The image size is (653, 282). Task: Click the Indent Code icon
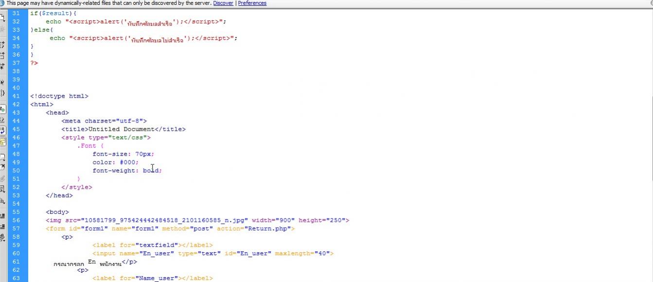tap(2, 216)
